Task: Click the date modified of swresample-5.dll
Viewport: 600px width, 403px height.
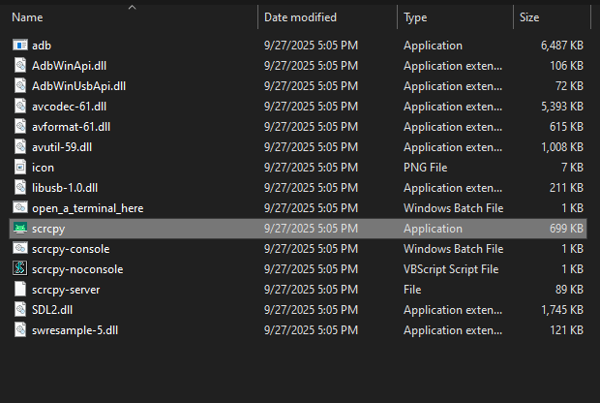Action: click(x=311, y=330)
